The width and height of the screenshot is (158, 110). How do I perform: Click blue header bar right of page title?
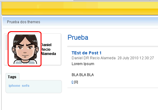[99, 22]
